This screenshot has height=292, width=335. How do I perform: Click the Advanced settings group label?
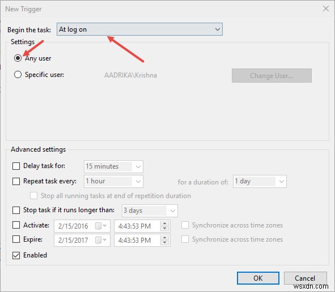[x=39, y=149]
